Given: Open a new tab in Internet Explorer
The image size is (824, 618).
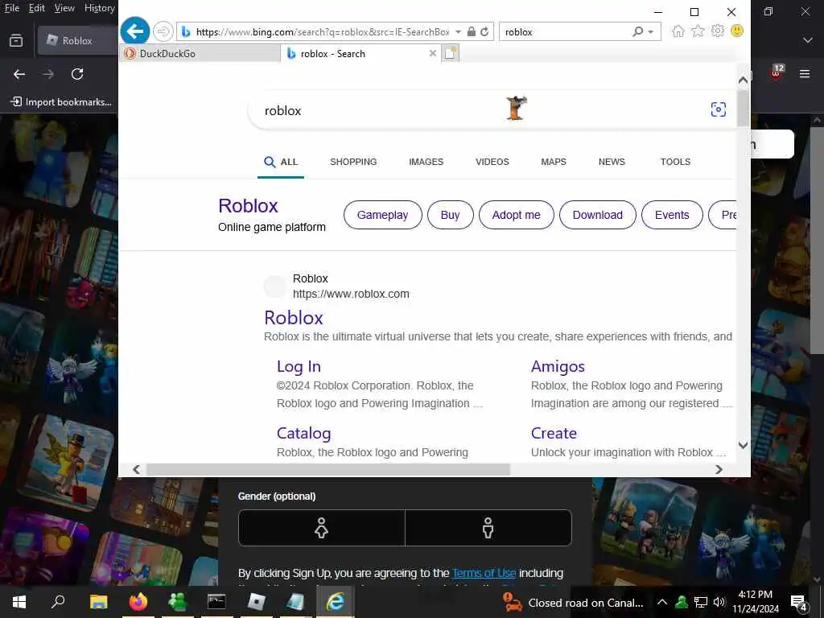Looking at the screenshot, I should coord(451,53).
